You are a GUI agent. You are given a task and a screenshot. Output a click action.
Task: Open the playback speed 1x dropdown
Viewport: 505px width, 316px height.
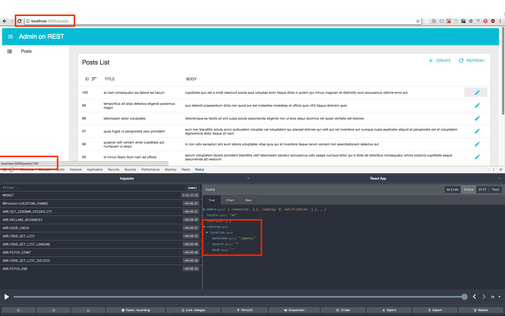tap(496, 297)
